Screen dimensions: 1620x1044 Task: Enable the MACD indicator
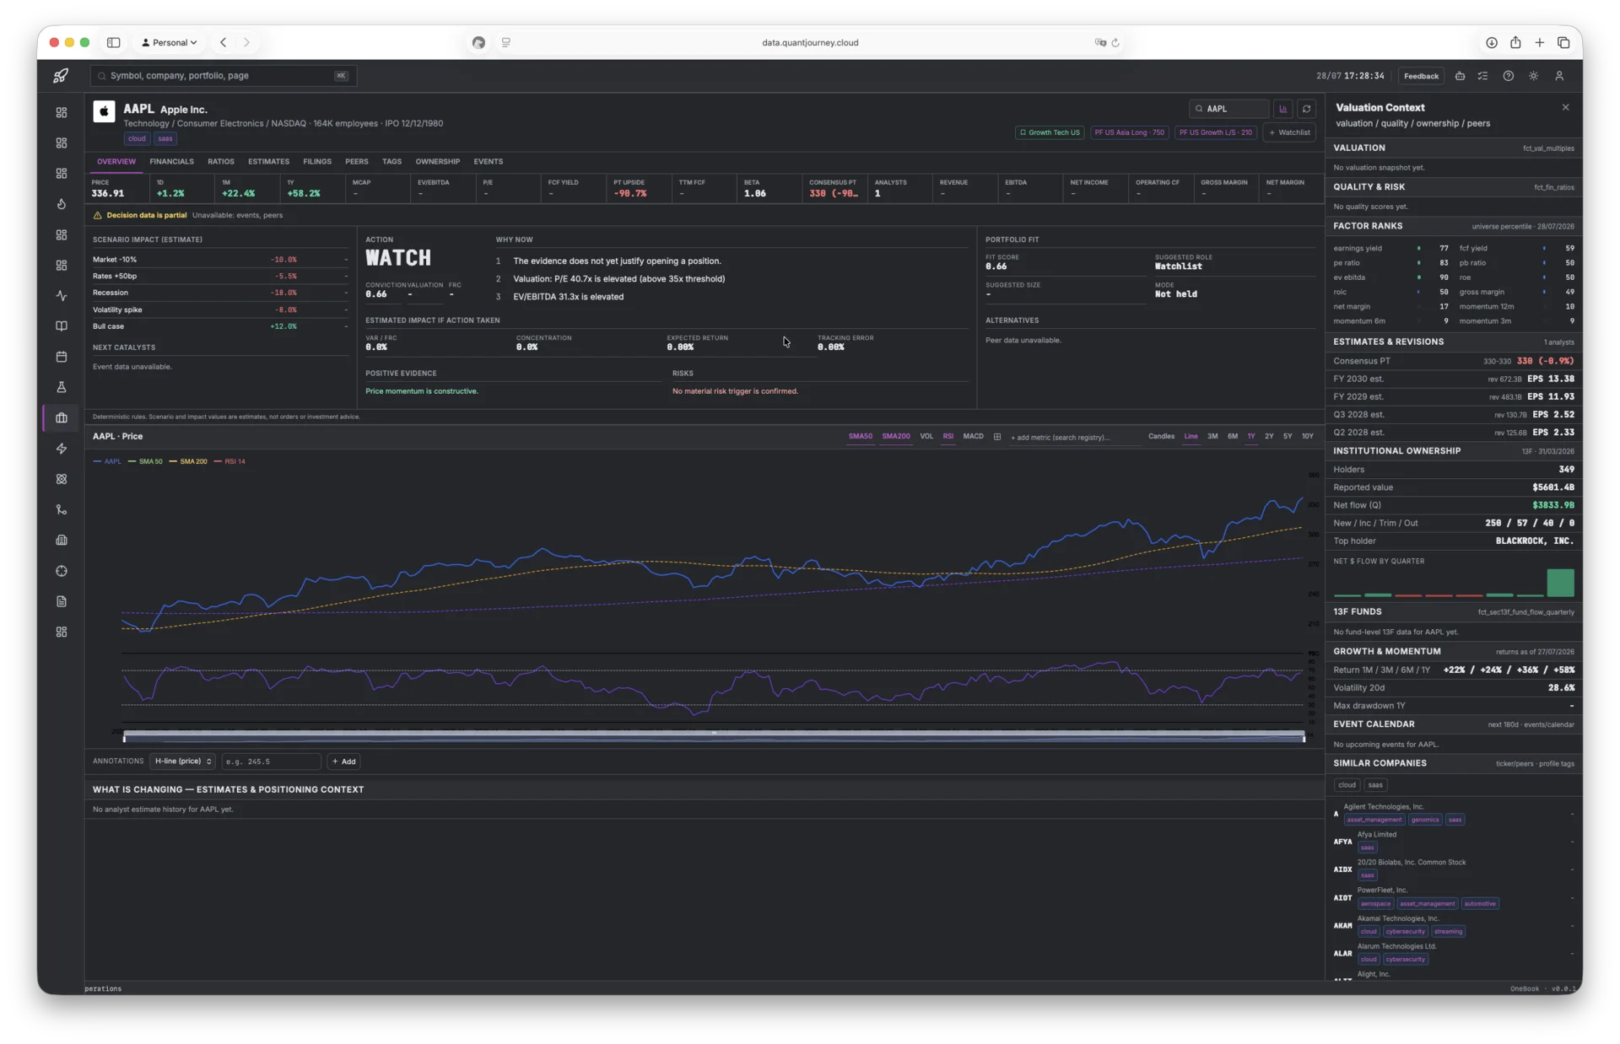pyautogui.click(x=974, y=437)
